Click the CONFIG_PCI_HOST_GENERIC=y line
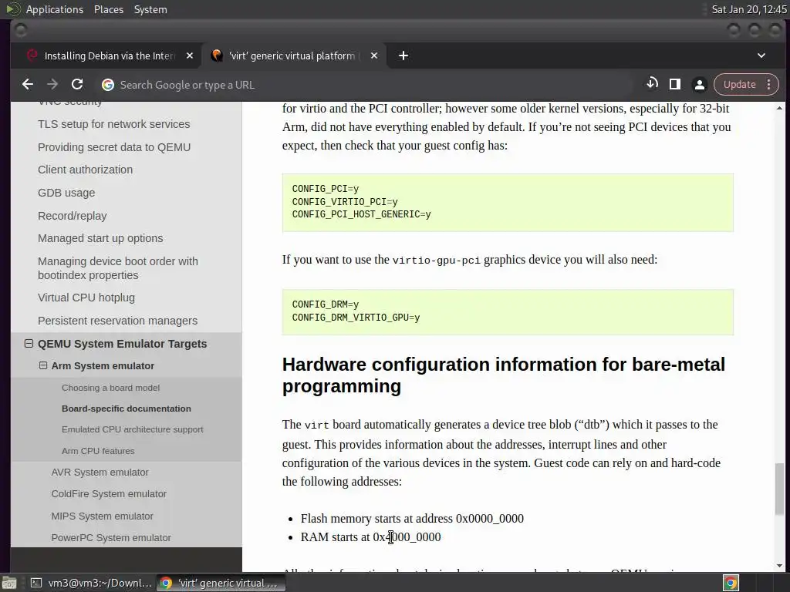Image resolution: width=790 pixels, height=592 pixels. pyautogui.click(x=361, y=214)
